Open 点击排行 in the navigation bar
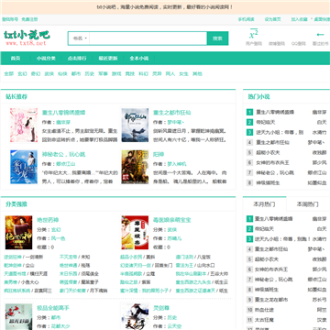Image resolution: width=330 pixels, height=330 pixels. tap(77, 59)
